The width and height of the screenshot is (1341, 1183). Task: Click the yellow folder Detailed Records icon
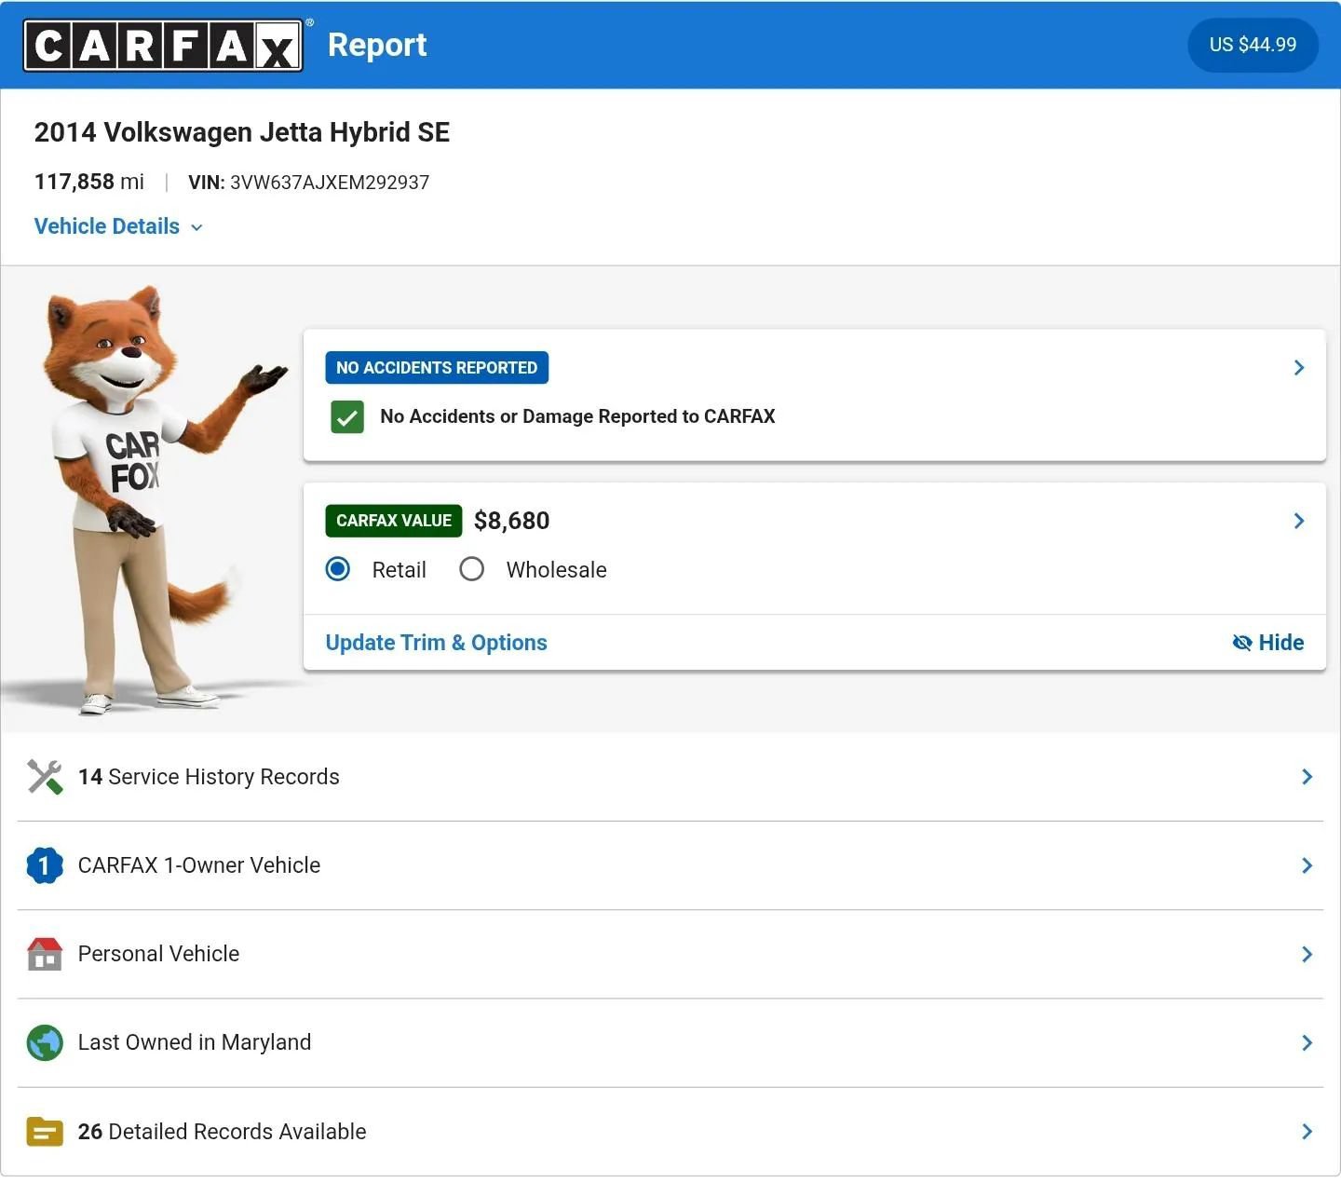tap(45, 1132)
